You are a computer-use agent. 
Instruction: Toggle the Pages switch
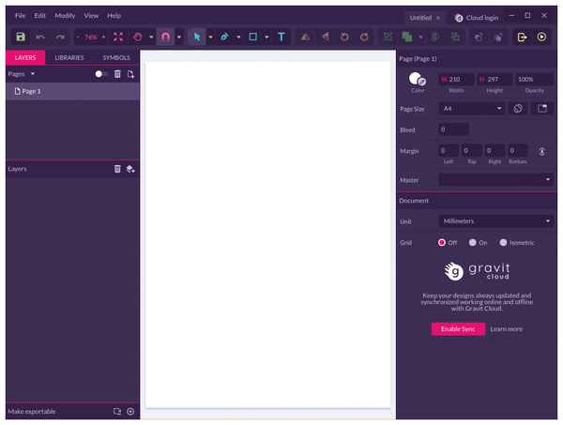click(x=101, y=74)
